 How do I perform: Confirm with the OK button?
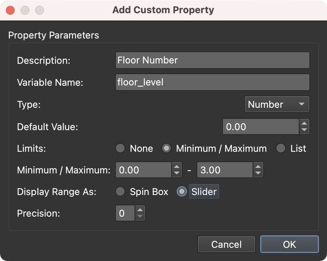pyautogui.click(x=289, y=244)
